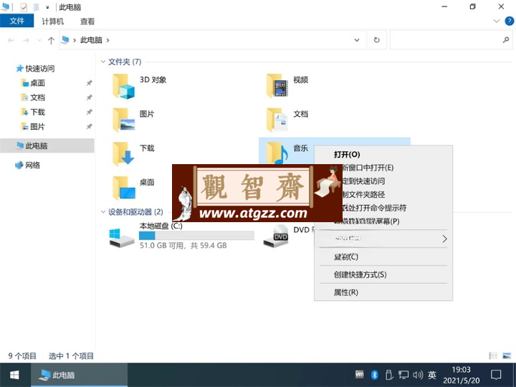Expand the ribbon with the chevron
This screenshot has height=387, width=516.
click(x=497, y=21)
